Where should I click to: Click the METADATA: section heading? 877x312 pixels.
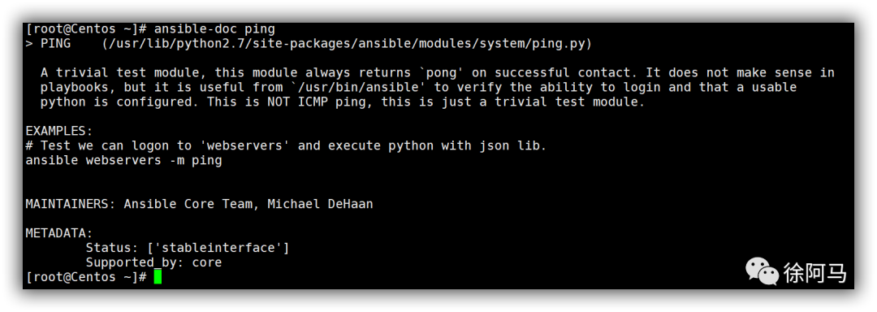[x=59, y=233]
